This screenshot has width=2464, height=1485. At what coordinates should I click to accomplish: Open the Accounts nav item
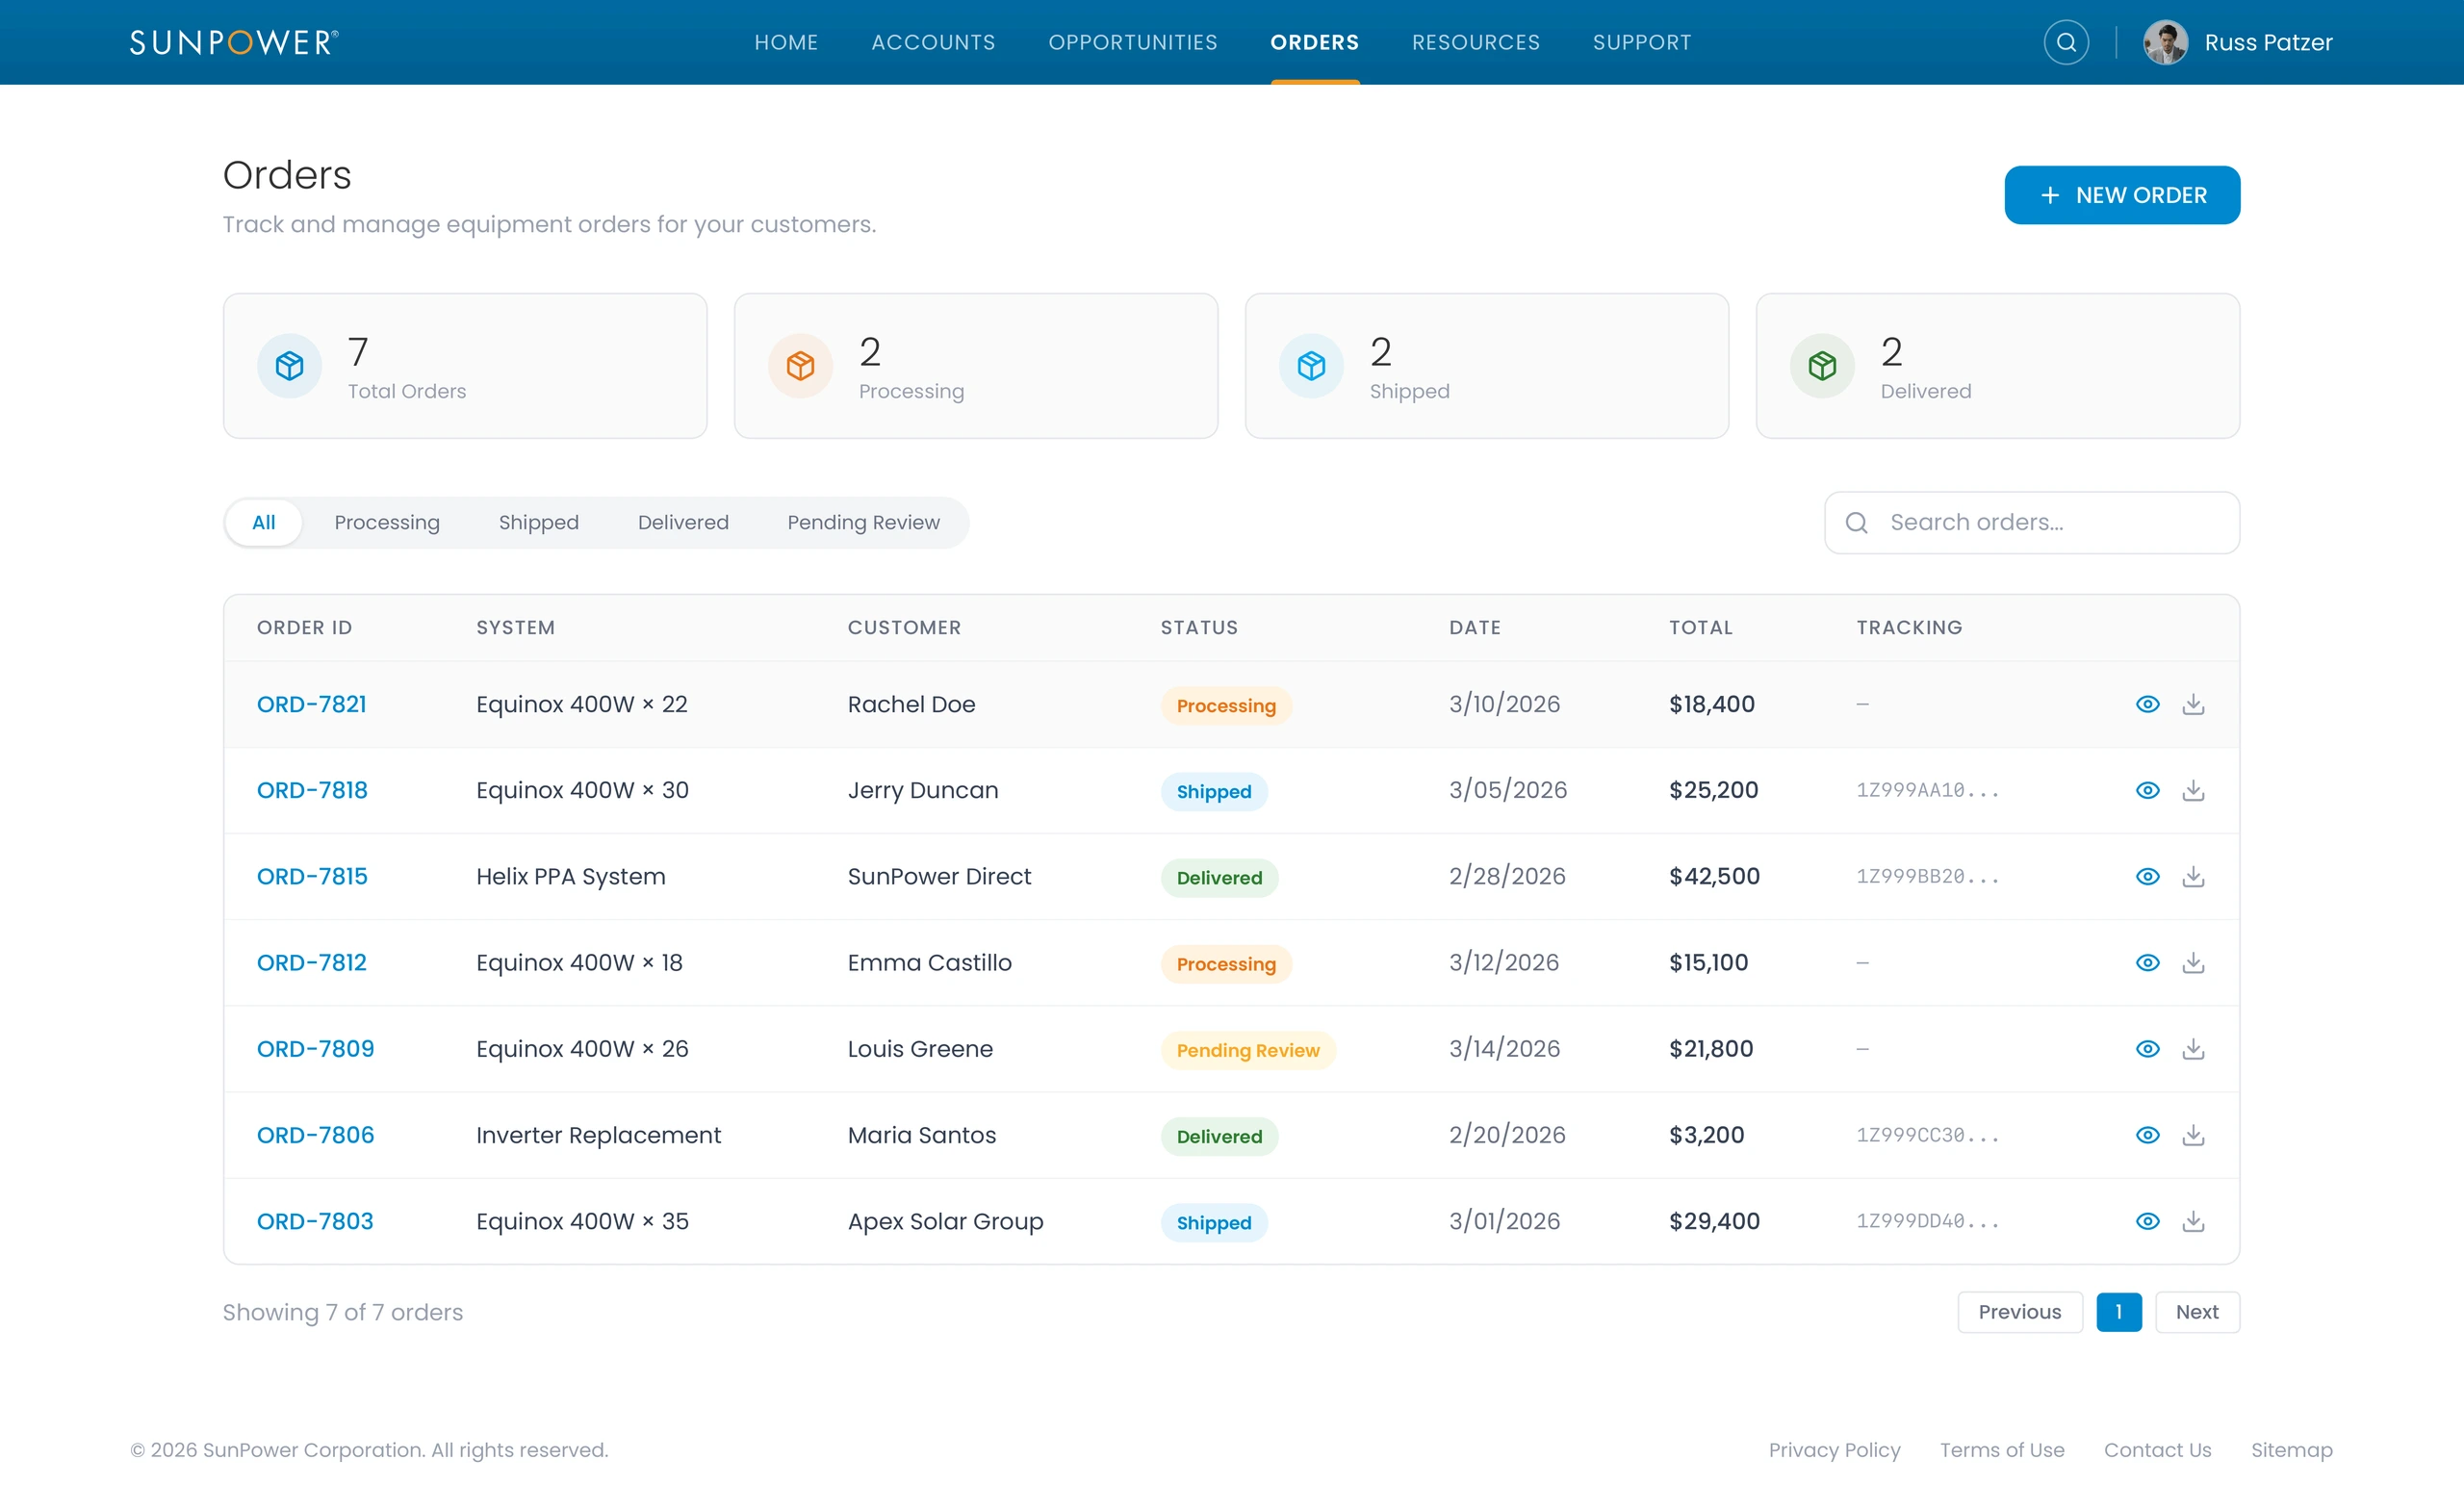click(933, 42)
